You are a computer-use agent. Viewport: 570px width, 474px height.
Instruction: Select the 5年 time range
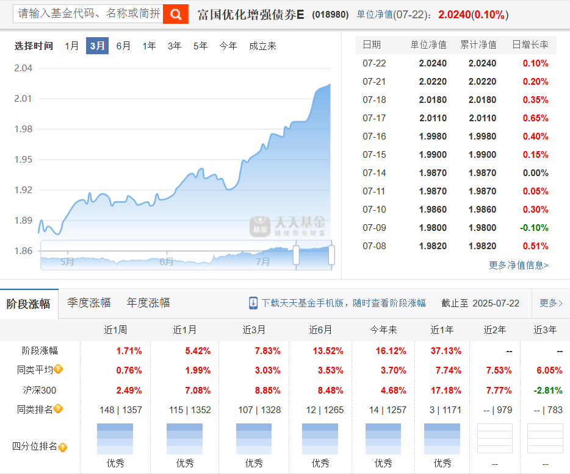point(200,46)
